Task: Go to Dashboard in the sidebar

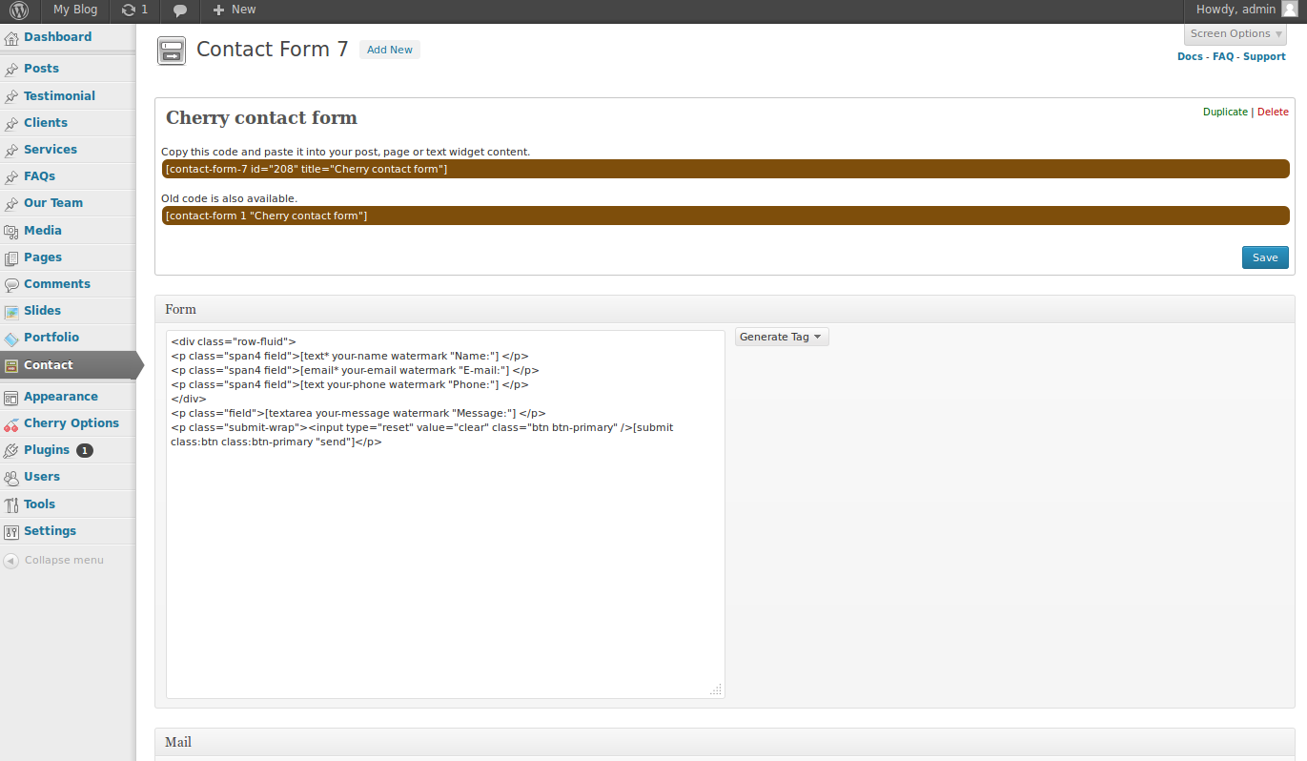Action: coord(58,37)
